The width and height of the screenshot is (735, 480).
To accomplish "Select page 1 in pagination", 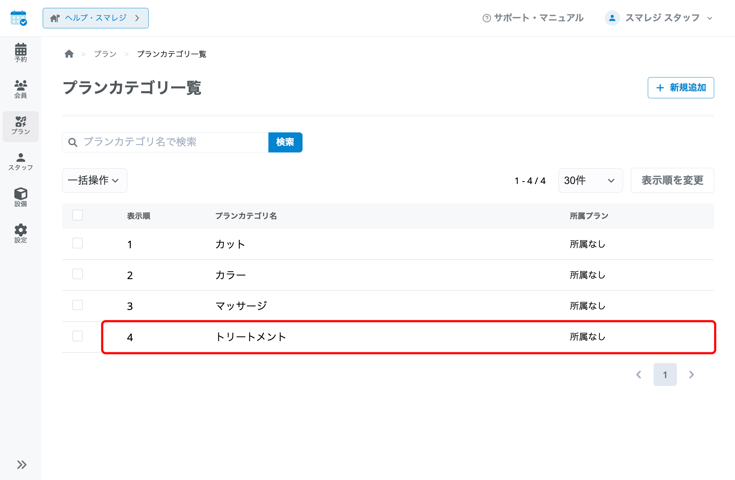I will [x=665, y=375].
